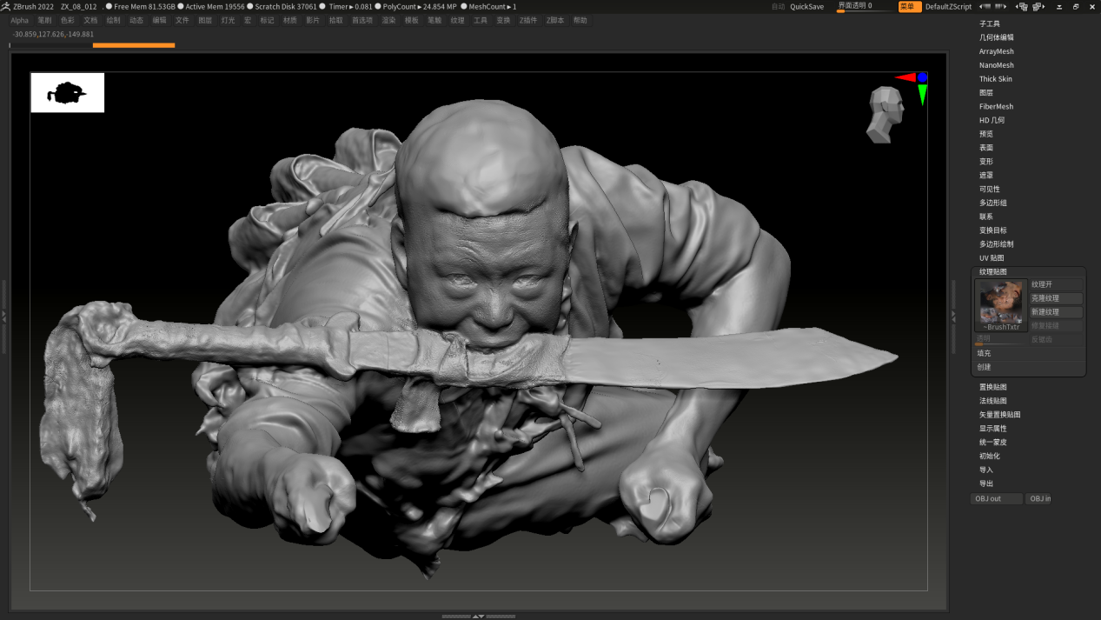
Task: Collapse the 纹理贴图 (Texture Map) section
Action: click(992, 272)
